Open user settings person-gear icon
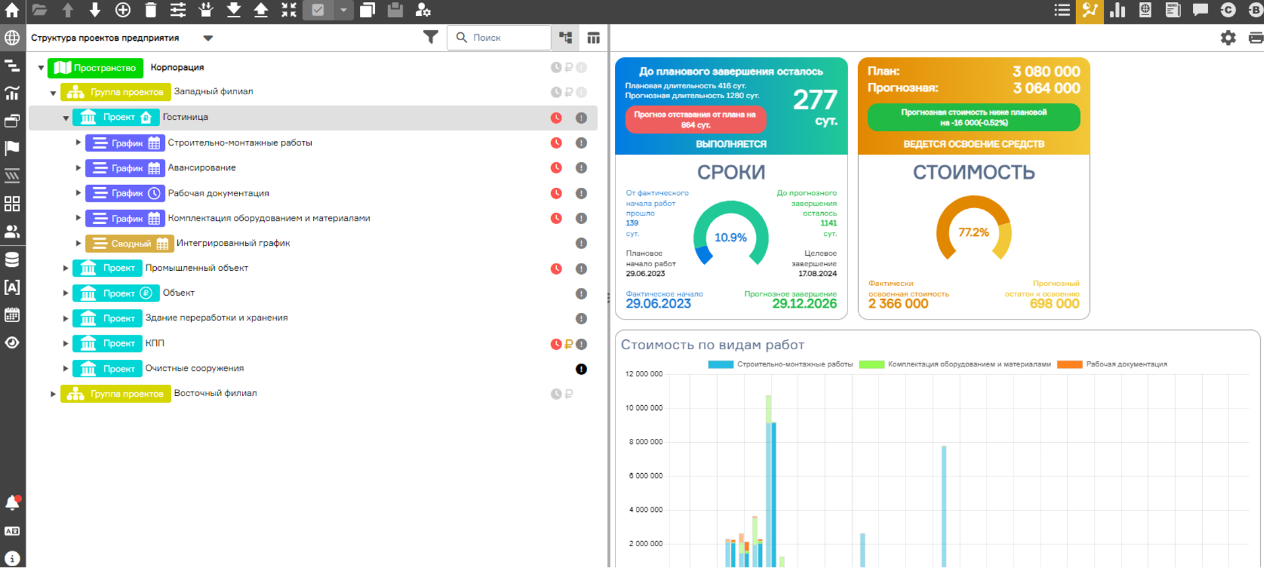 [423, 10]
